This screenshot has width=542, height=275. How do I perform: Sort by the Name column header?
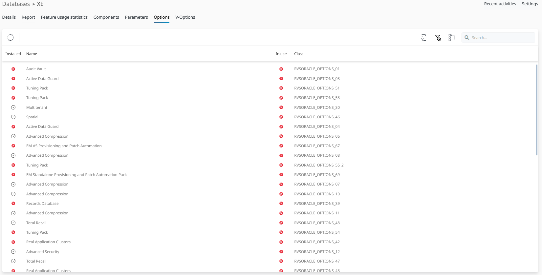(x=32, y=54)
